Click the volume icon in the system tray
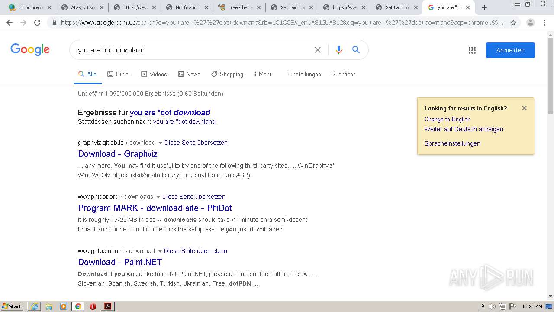The width and height of the screenshot is (554, 312). [x=492, y=306]
